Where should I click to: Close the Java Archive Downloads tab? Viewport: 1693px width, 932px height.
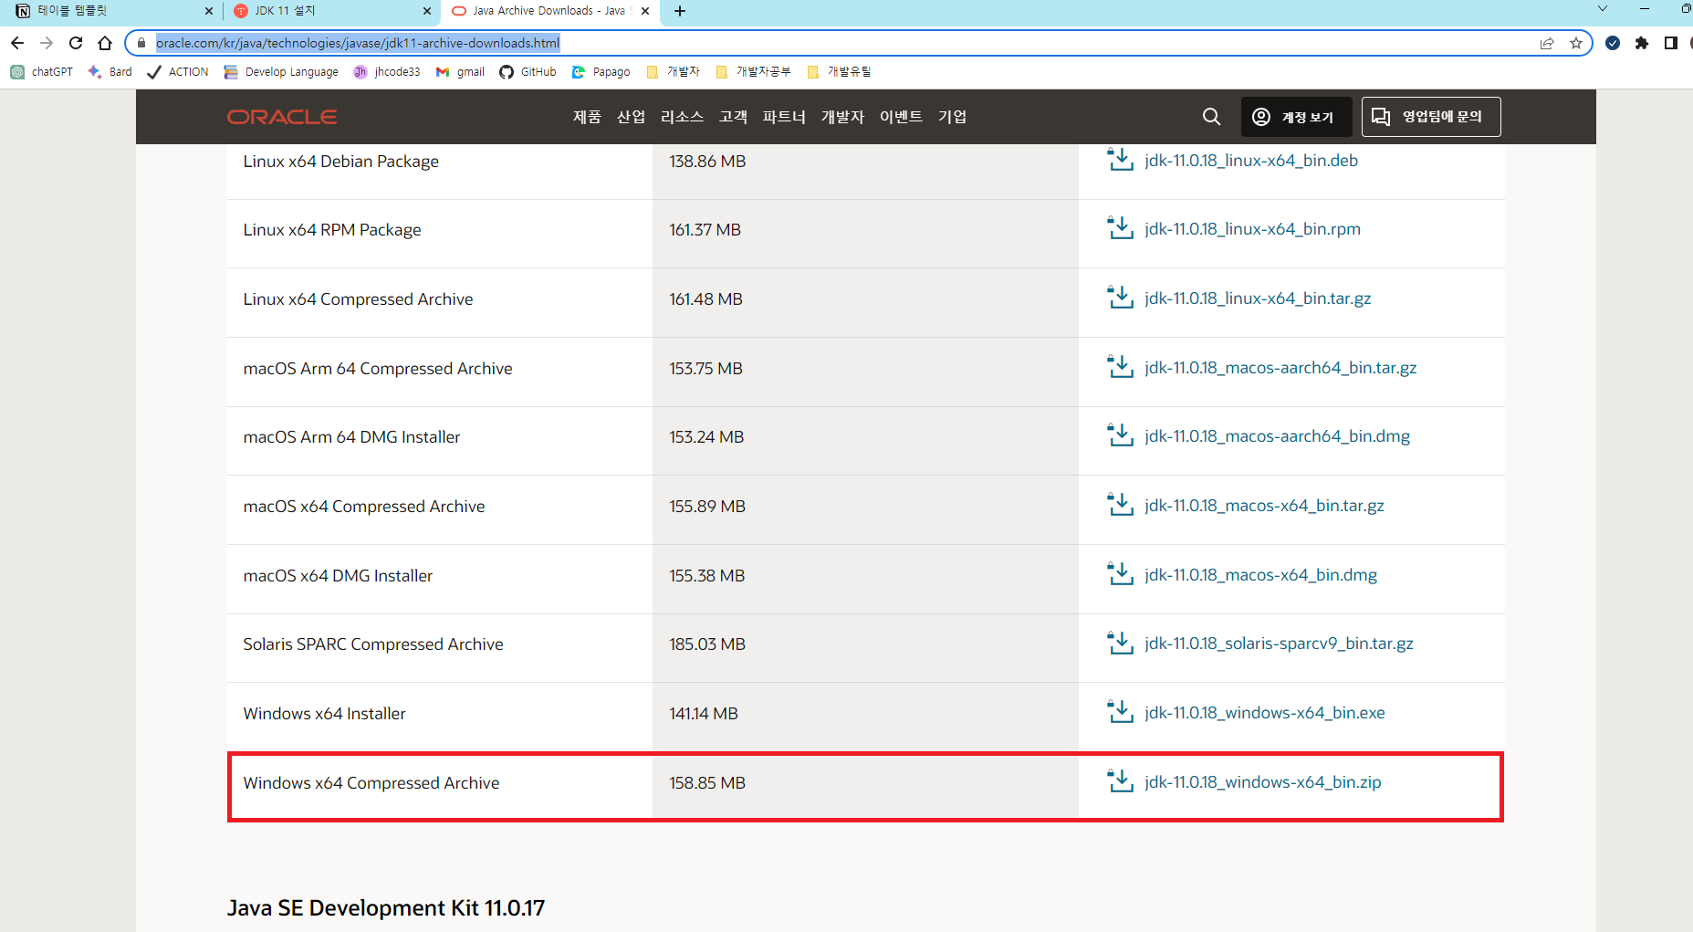645,11
